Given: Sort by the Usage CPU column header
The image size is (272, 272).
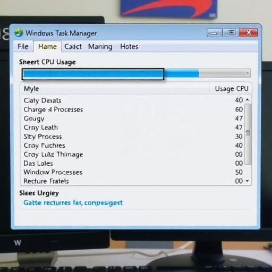Looking at the screenshot, I should click(231, 89).
